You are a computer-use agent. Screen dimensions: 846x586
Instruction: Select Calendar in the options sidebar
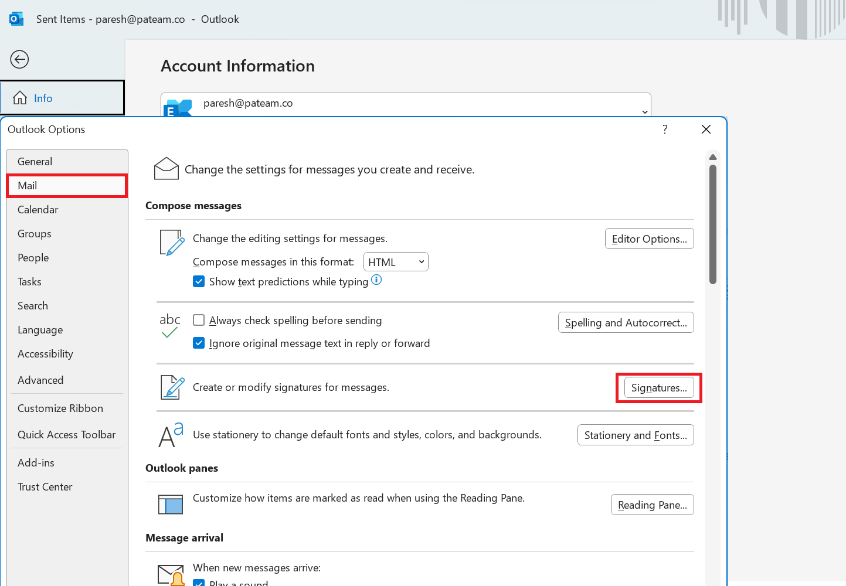coord(38,210)
